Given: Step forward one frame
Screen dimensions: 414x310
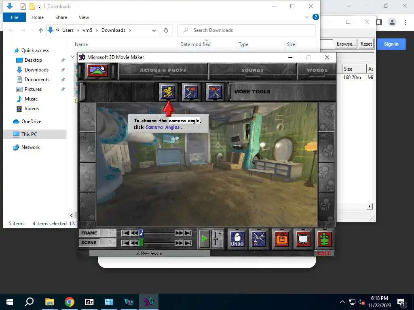Looking at the screenshot, I should tap(179, 233).
